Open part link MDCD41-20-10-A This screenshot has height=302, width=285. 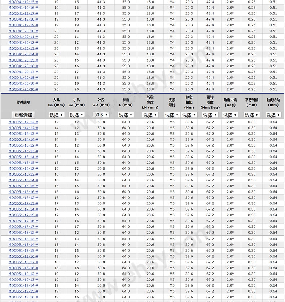23,31
